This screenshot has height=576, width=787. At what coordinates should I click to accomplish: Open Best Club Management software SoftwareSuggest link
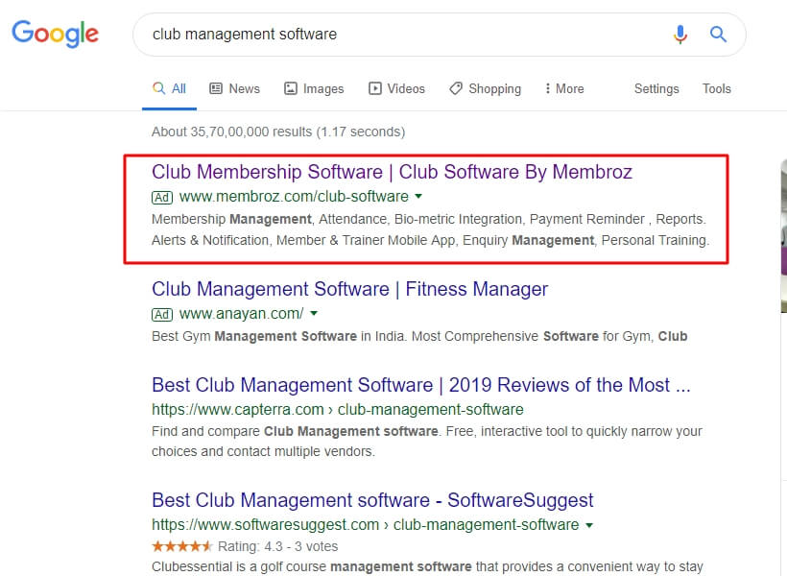pos(372,500)
